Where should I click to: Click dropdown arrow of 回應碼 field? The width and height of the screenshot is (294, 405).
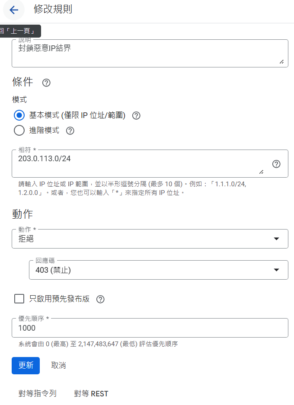pyautogui.click(x=277, y=270)
